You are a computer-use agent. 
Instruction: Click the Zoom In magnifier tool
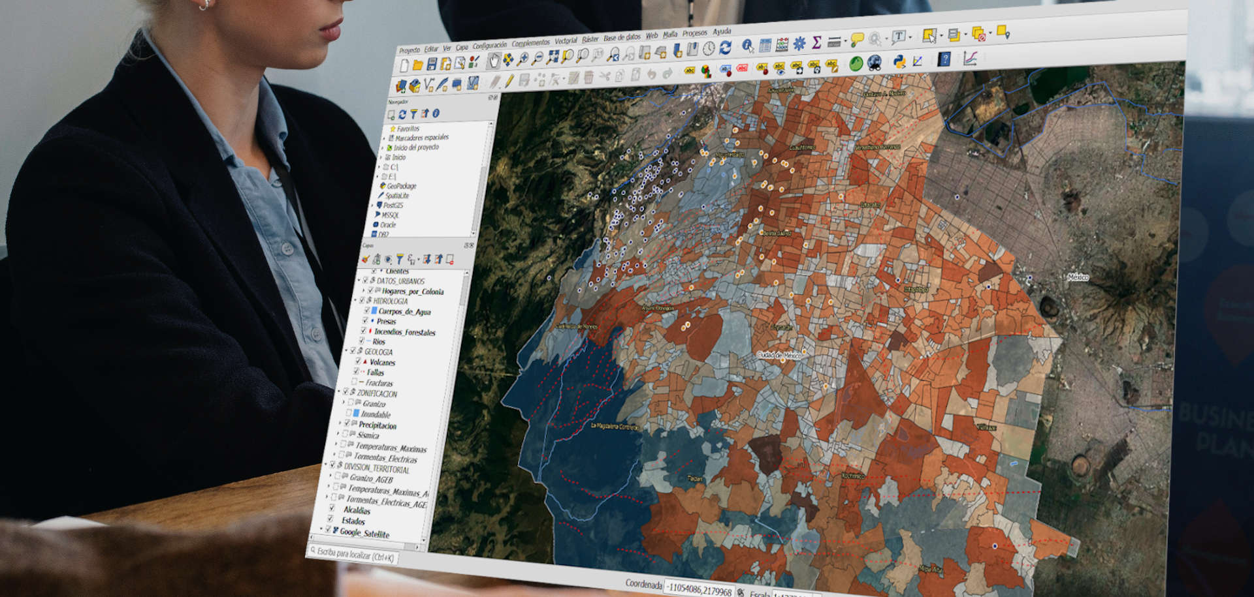tap(522, 59)
